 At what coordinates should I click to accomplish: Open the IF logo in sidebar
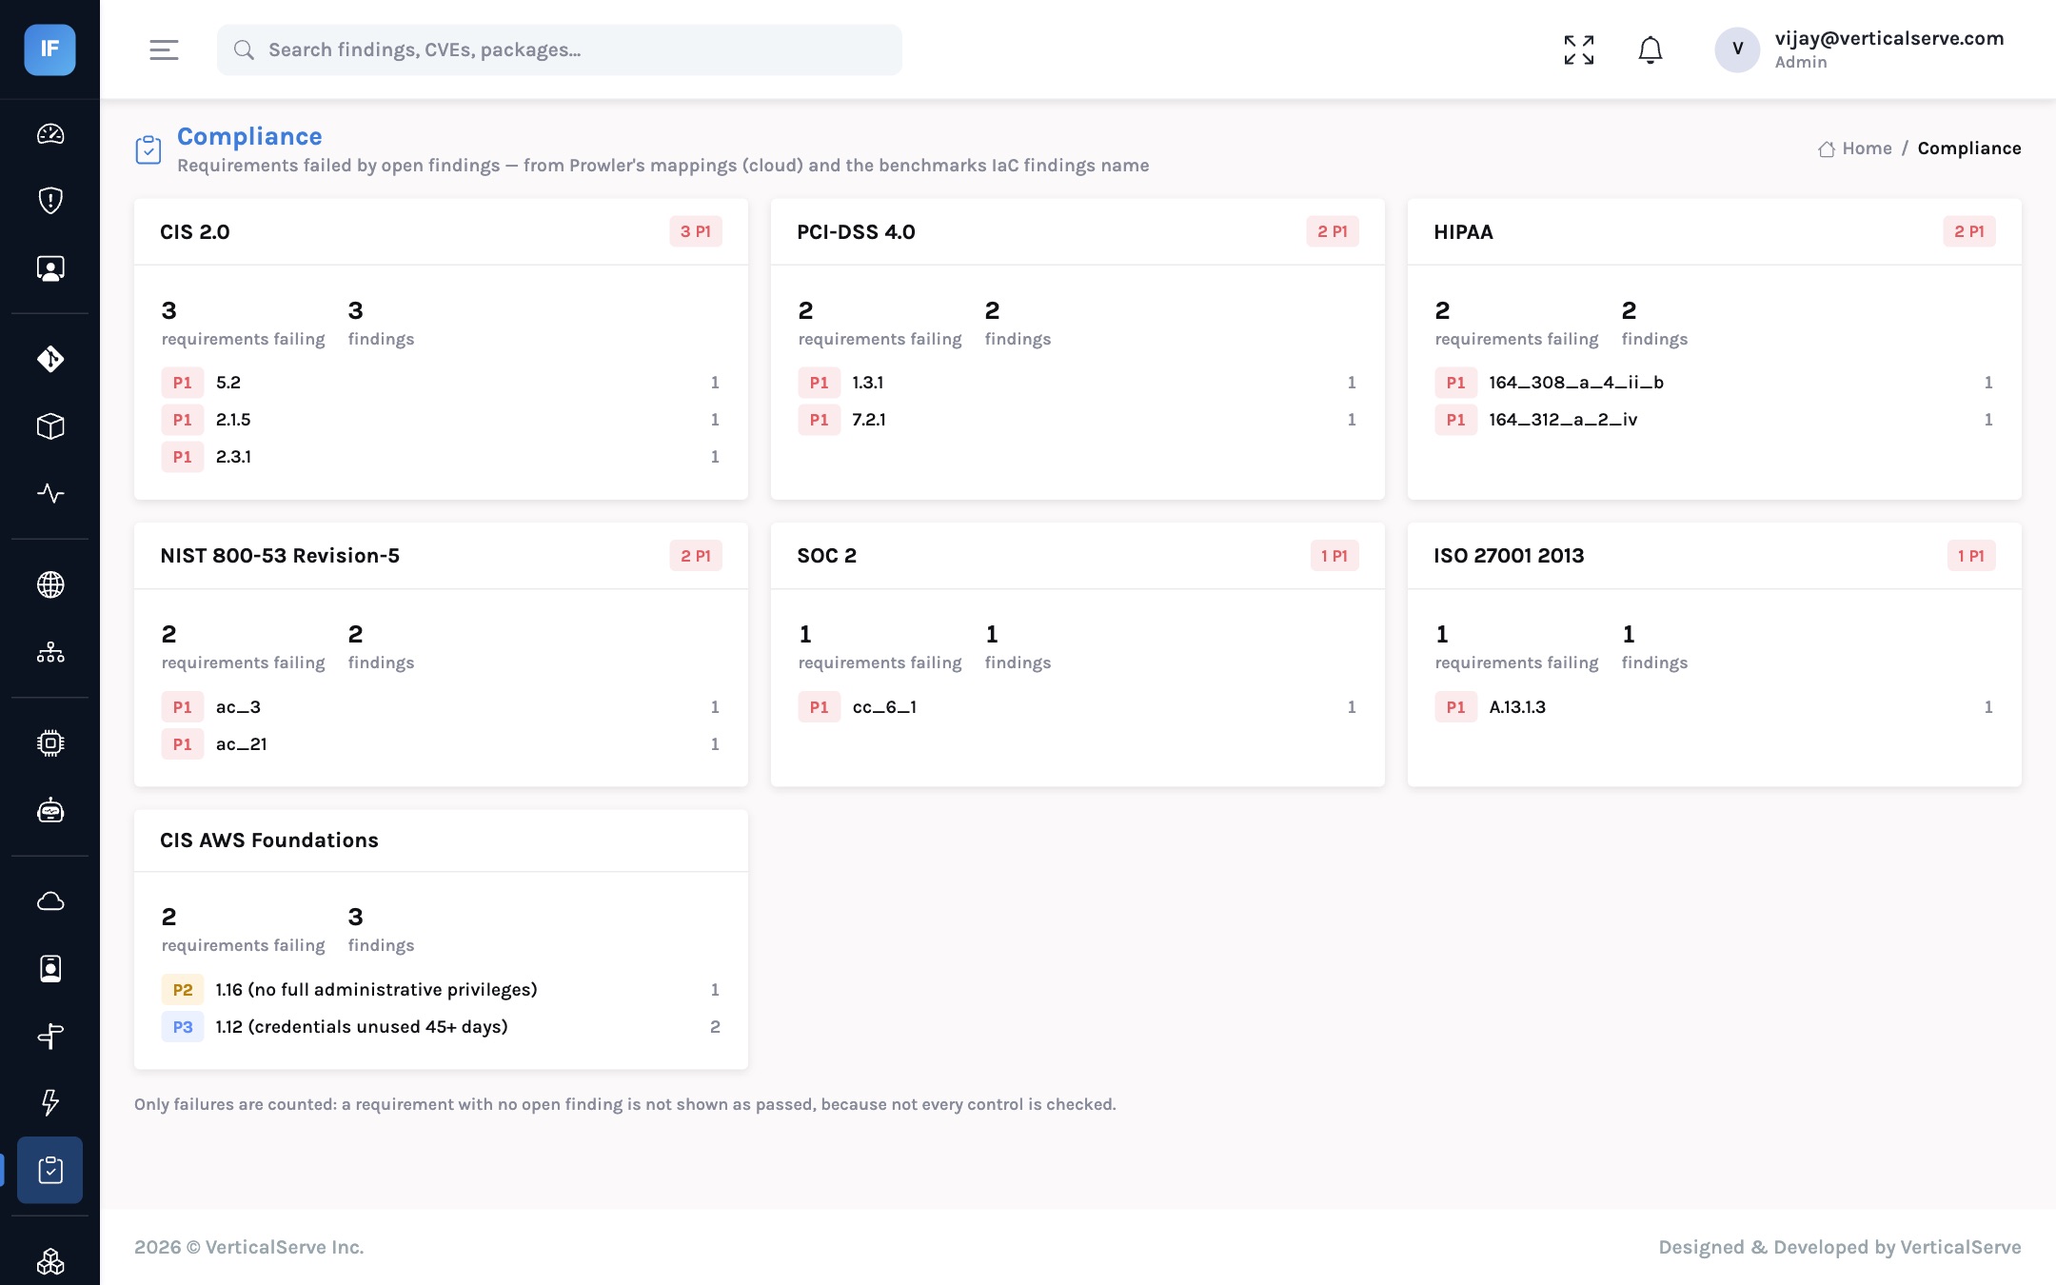point(49,49)
